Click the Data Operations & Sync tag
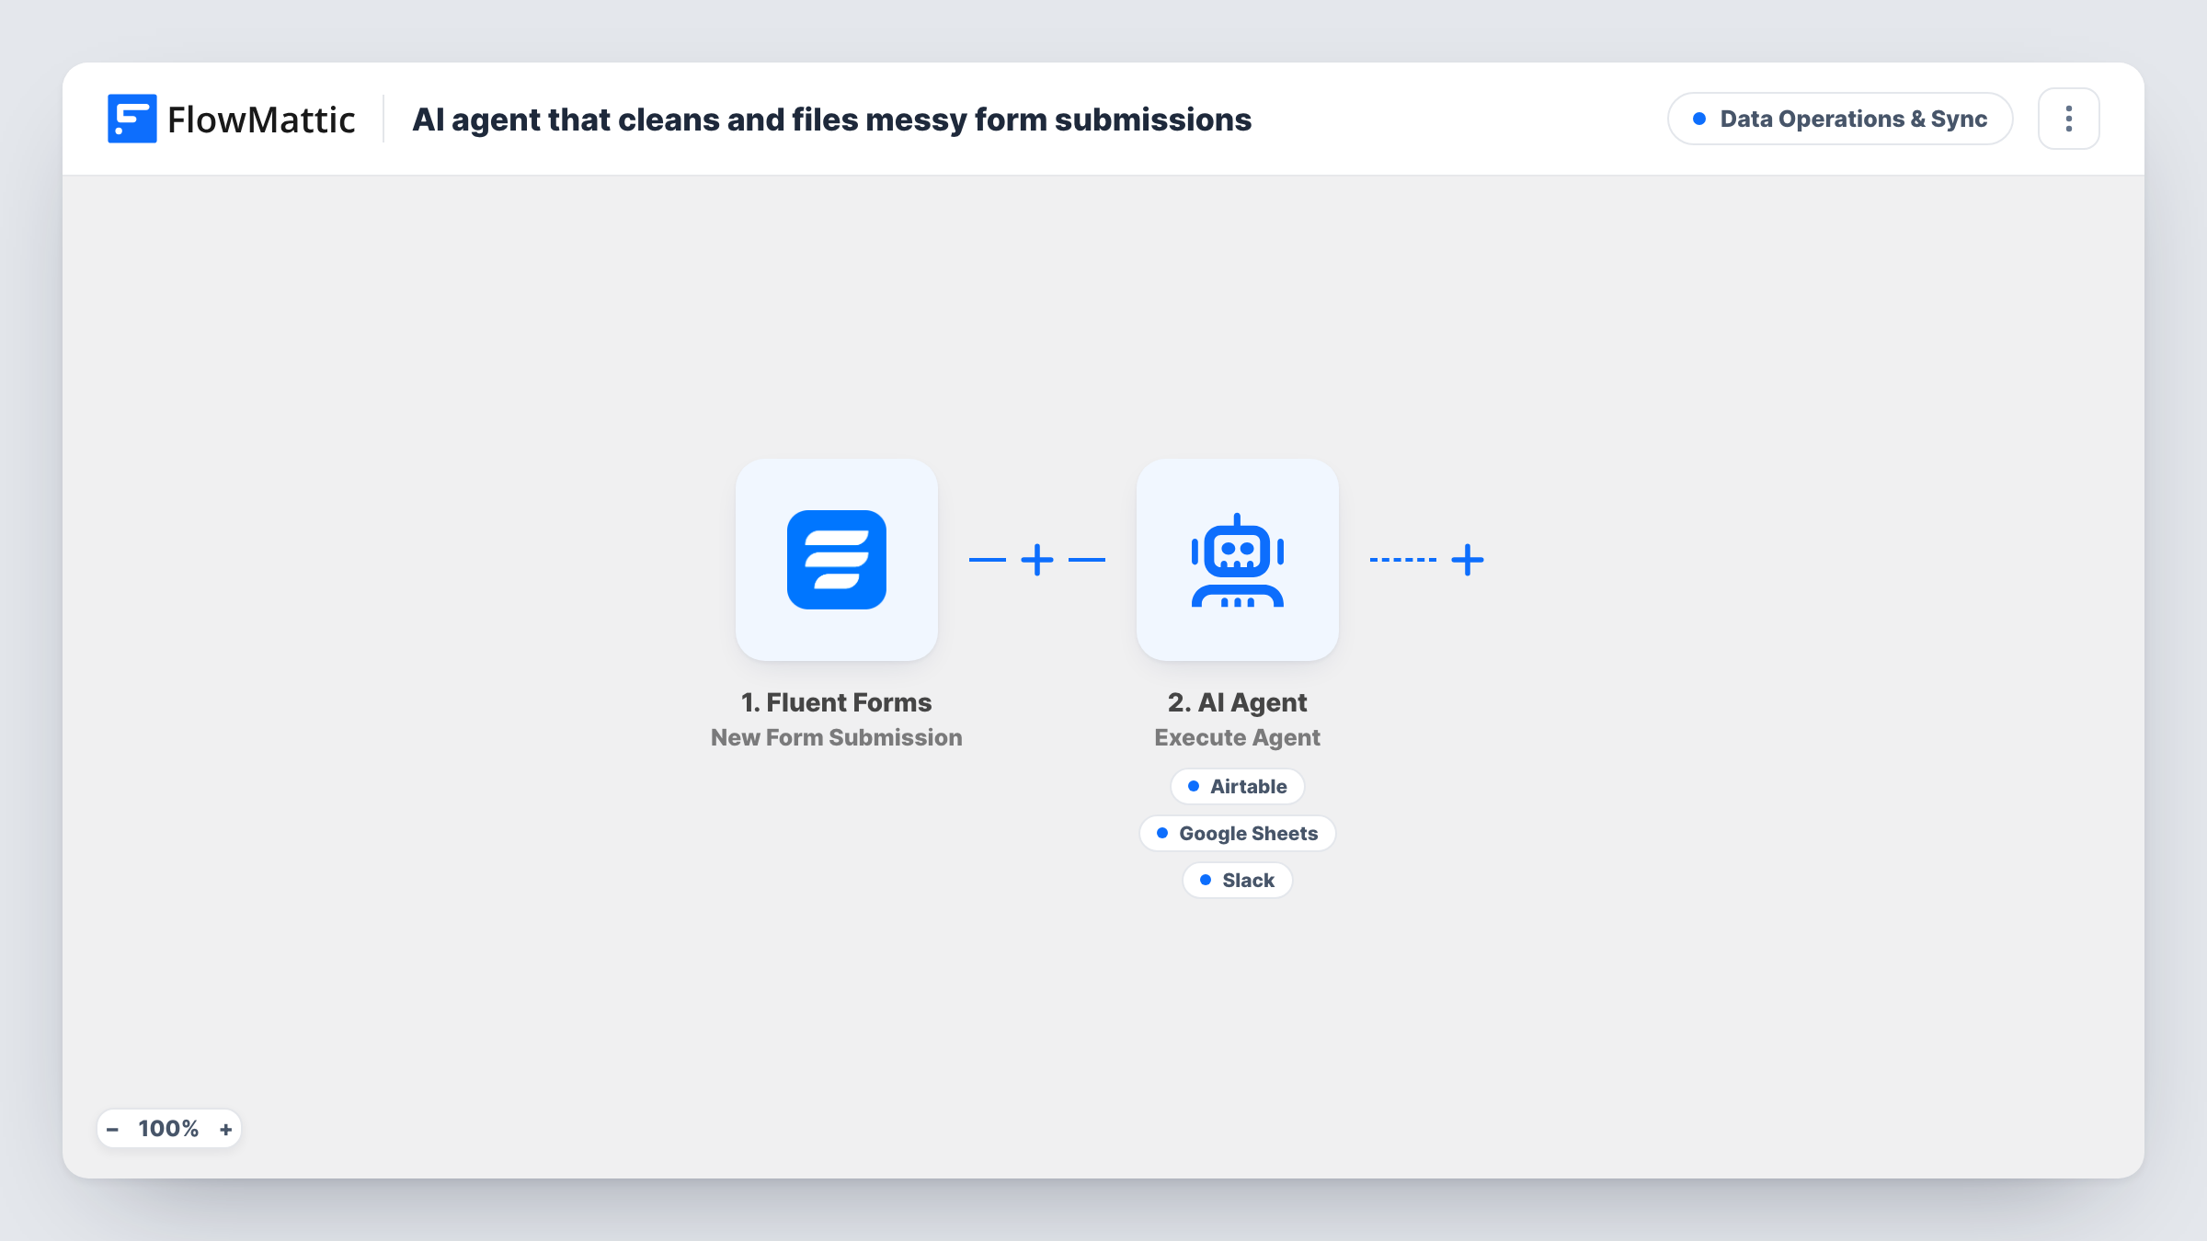Image resolution: width=2207 pixels, height=1241 pixels. [1840, 119]
